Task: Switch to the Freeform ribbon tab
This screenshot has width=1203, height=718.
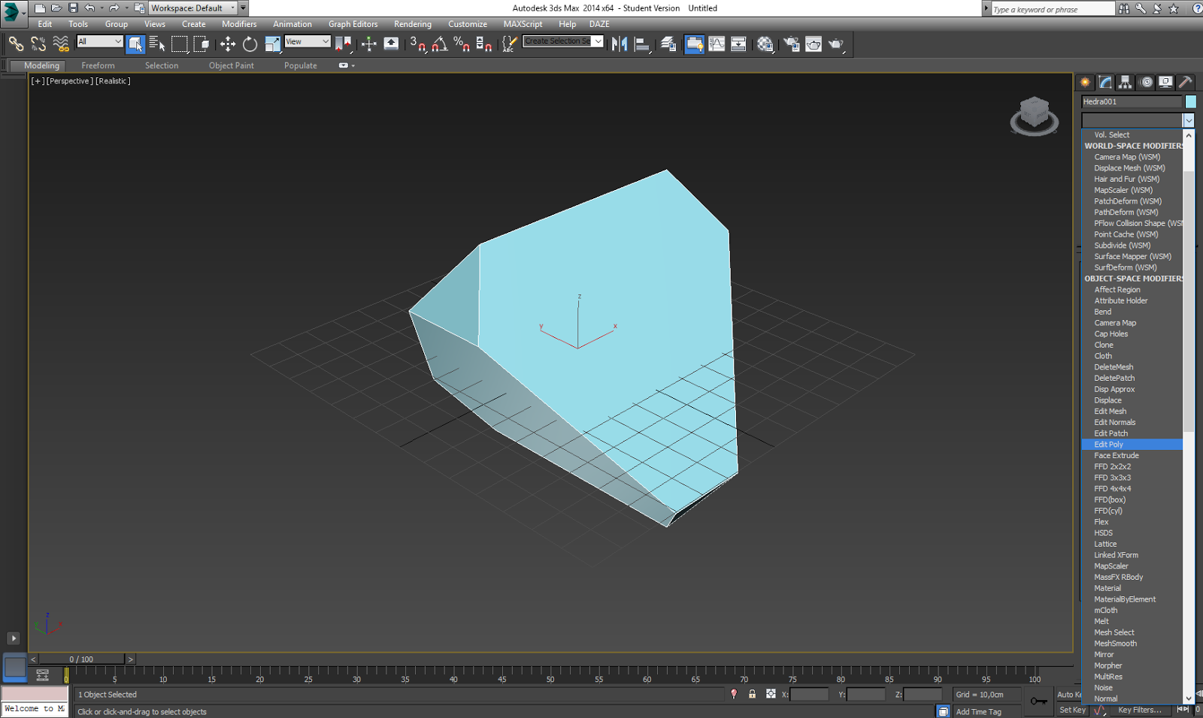Action: click(98, 66)
